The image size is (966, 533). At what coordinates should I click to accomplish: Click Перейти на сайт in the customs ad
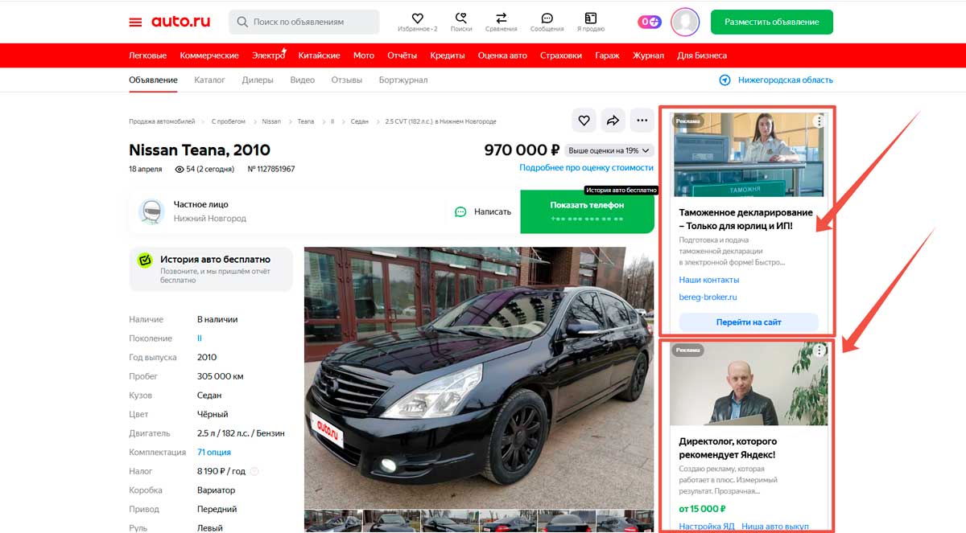click(749, 322)
